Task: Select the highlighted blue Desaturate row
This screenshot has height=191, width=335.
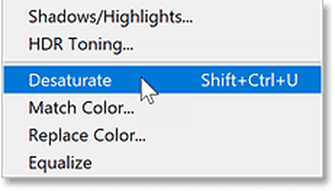Action: point(170,81)
